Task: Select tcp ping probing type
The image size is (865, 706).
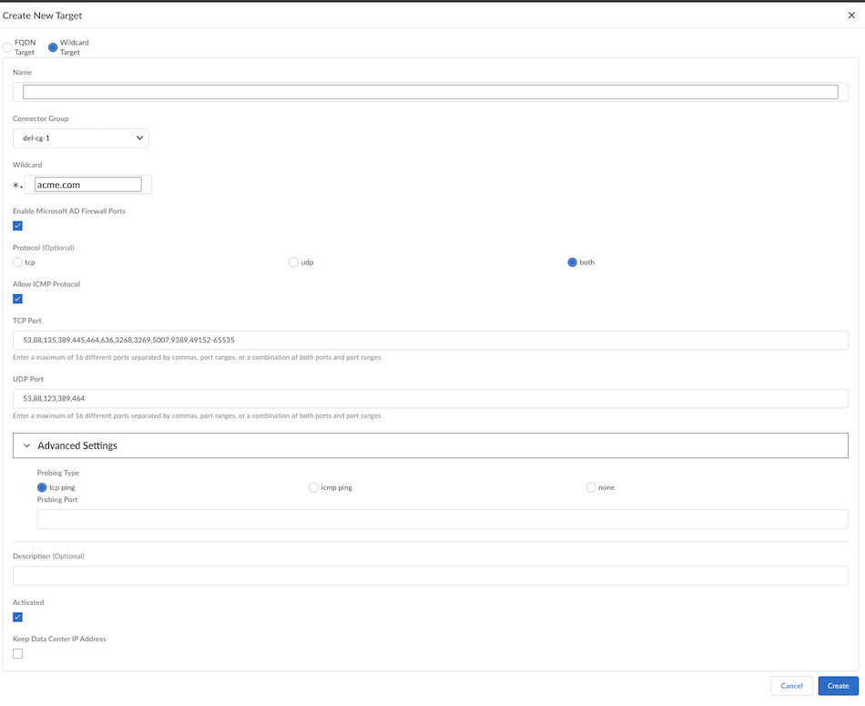Action: [x=42, y=487]
